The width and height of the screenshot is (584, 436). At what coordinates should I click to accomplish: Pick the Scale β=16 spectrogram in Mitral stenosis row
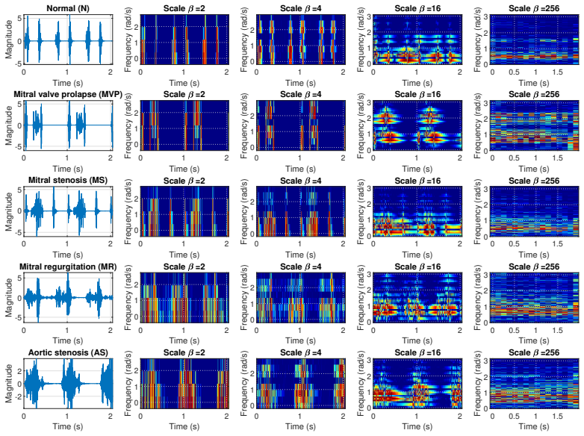tap(417, 212)
